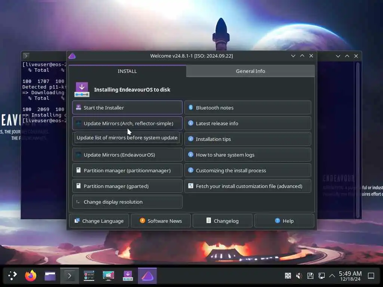Screen dimensions: 383x287
Task: Minimize the terminal window behind
Action: click(x=338, y=56)
